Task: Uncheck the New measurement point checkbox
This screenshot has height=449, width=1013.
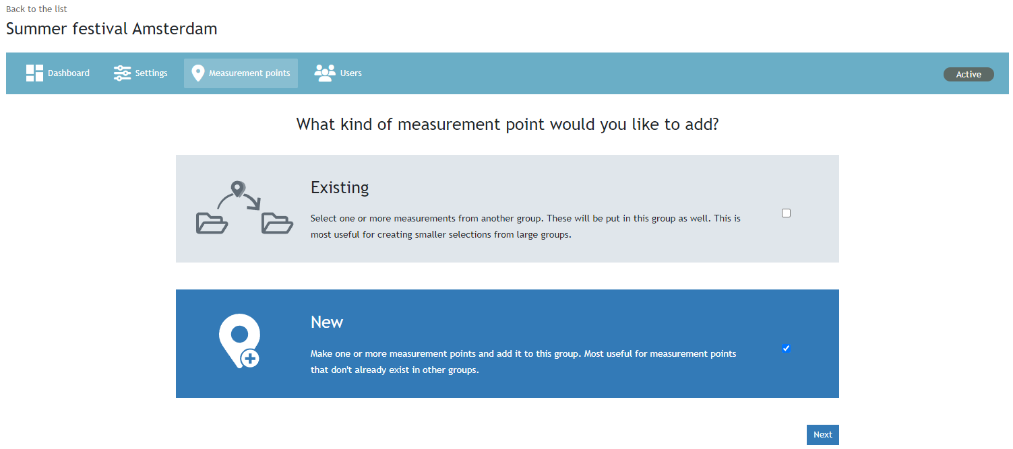Action: coord(786,348)
